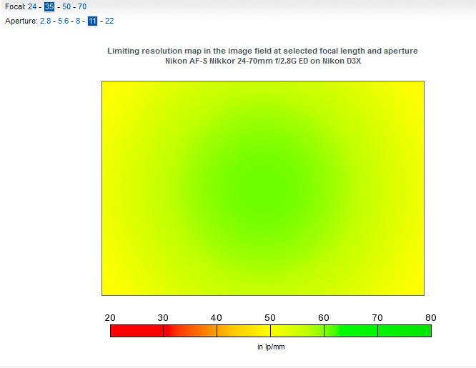Click the 60-70 green legend segment
This screenshot has width=476, height=368.
[351, 331]
